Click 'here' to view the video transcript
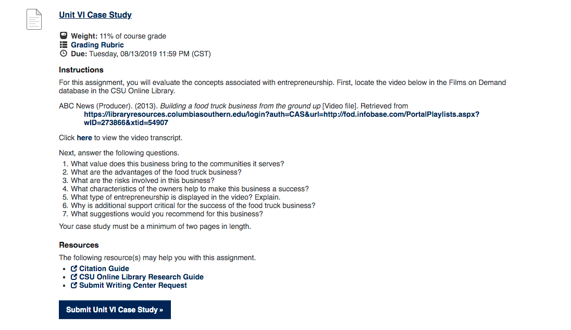571x330 pixels. 84,138
